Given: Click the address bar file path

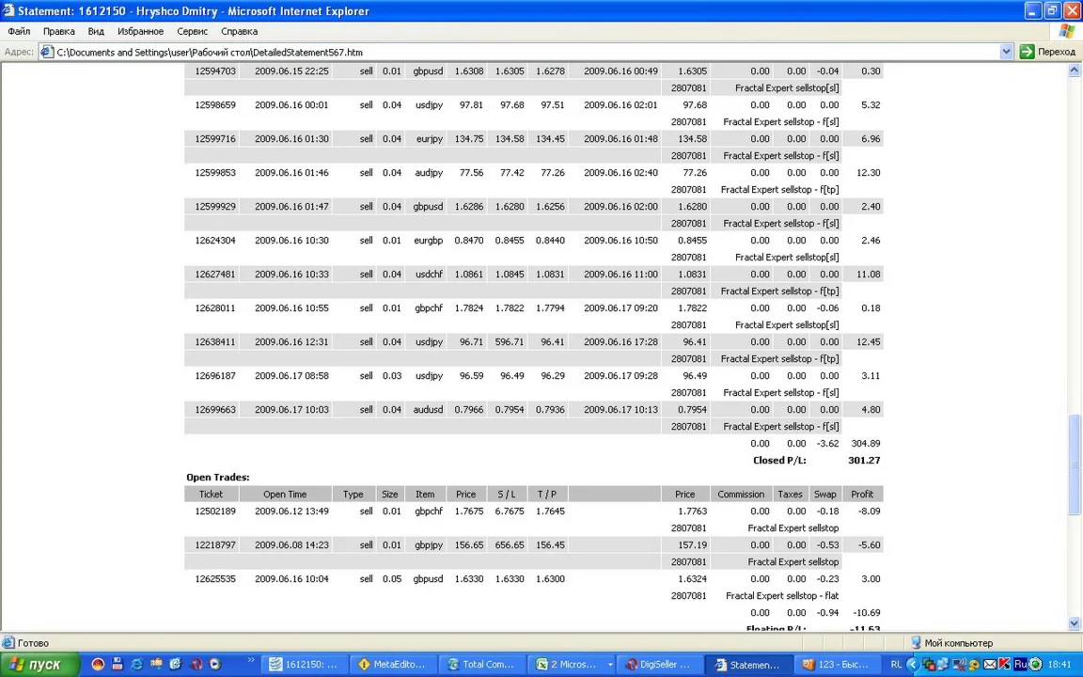Looking at the screenshot, I should tap(210, 52).
